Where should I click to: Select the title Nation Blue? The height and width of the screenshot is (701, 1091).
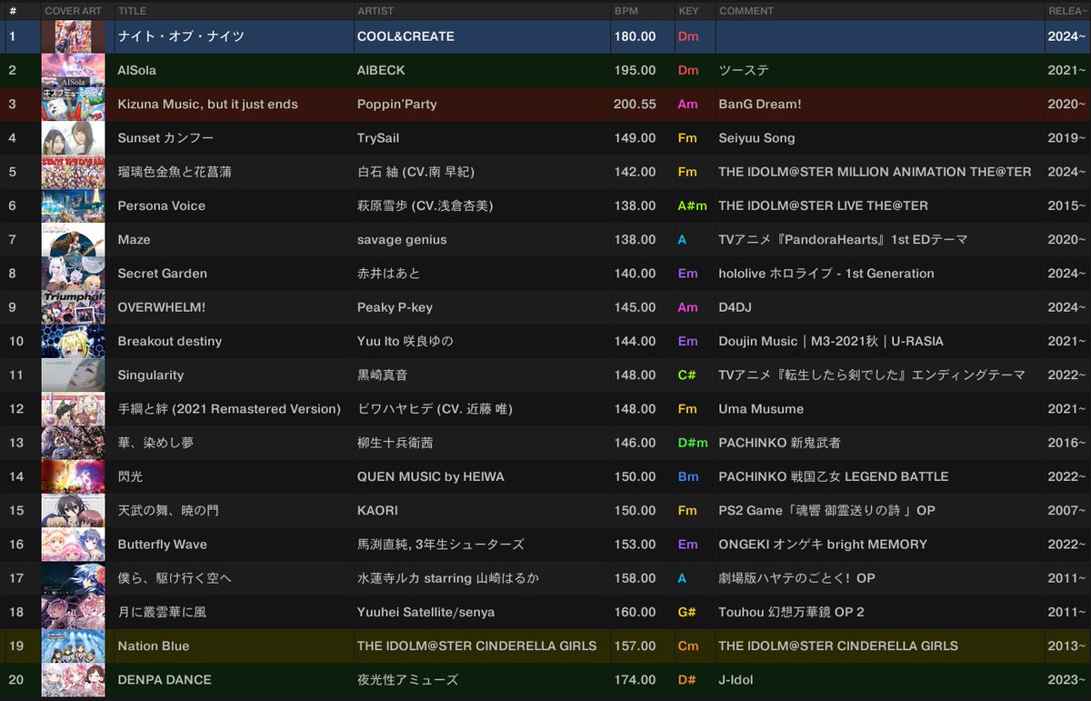tap(153, 646)
